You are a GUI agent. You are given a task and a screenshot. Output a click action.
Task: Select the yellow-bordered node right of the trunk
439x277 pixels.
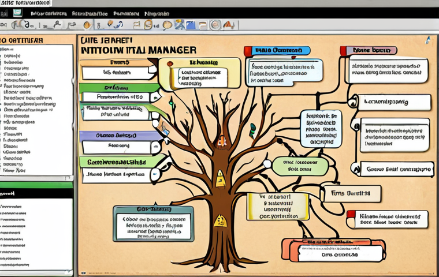click(278, 207)
